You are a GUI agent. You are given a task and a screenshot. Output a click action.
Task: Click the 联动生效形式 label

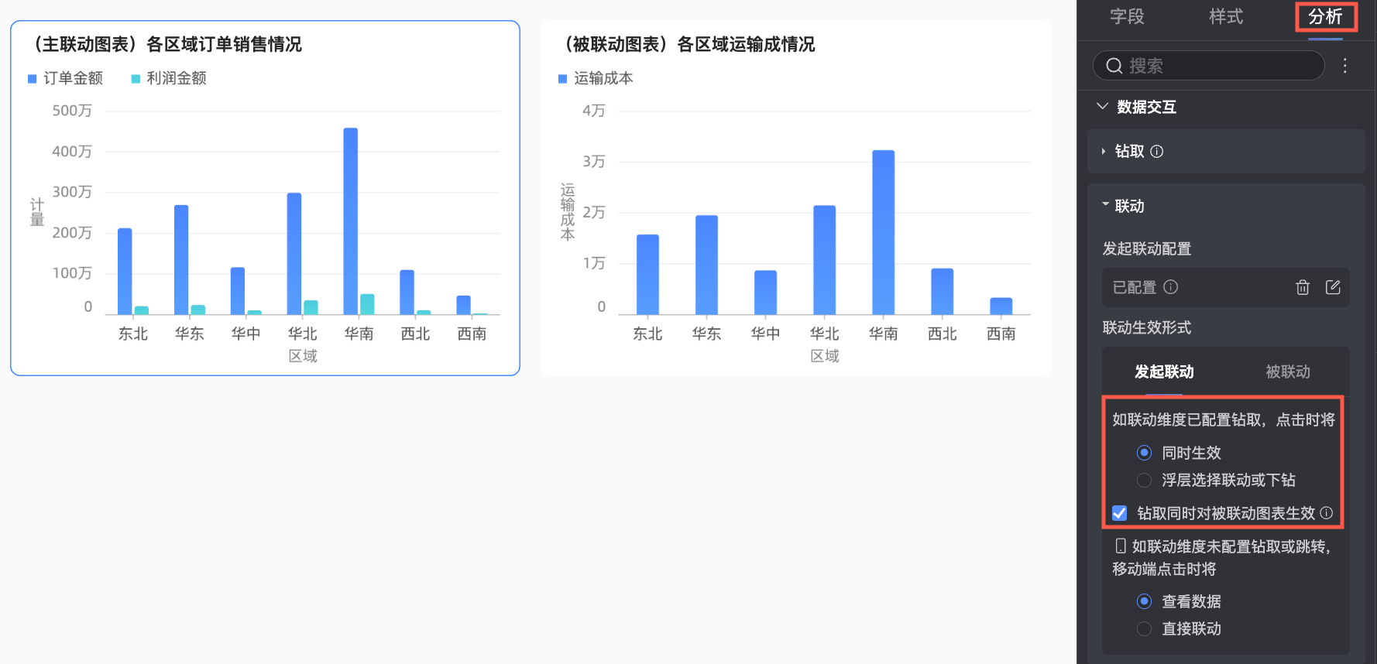coord(1147,327)
